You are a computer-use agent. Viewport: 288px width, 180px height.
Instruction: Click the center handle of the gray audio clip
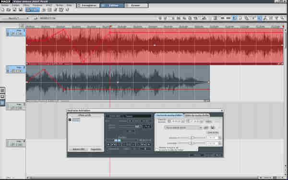[x=118, y=83]
